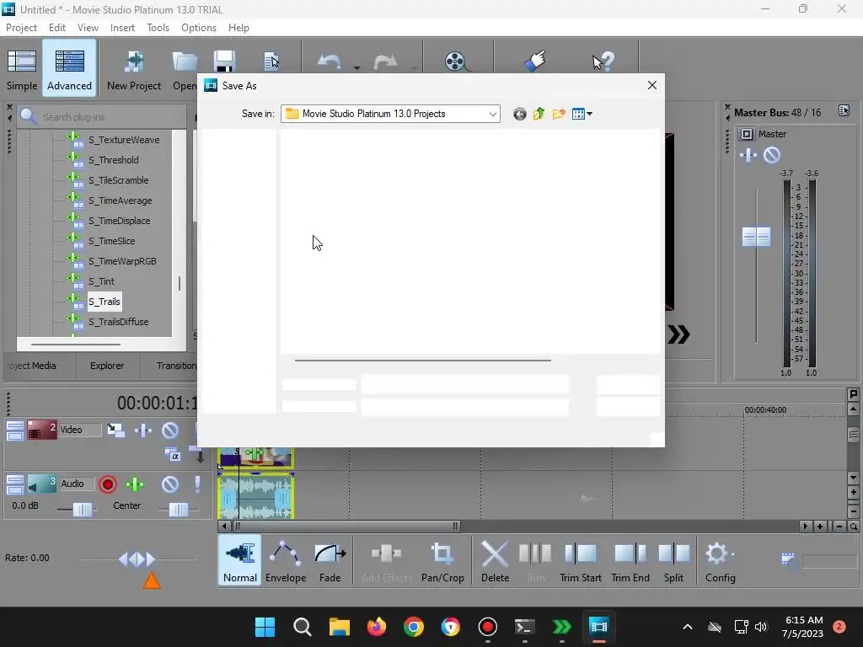Click the Split button
This screenshot has width=863, height=647.
point(673,561)
